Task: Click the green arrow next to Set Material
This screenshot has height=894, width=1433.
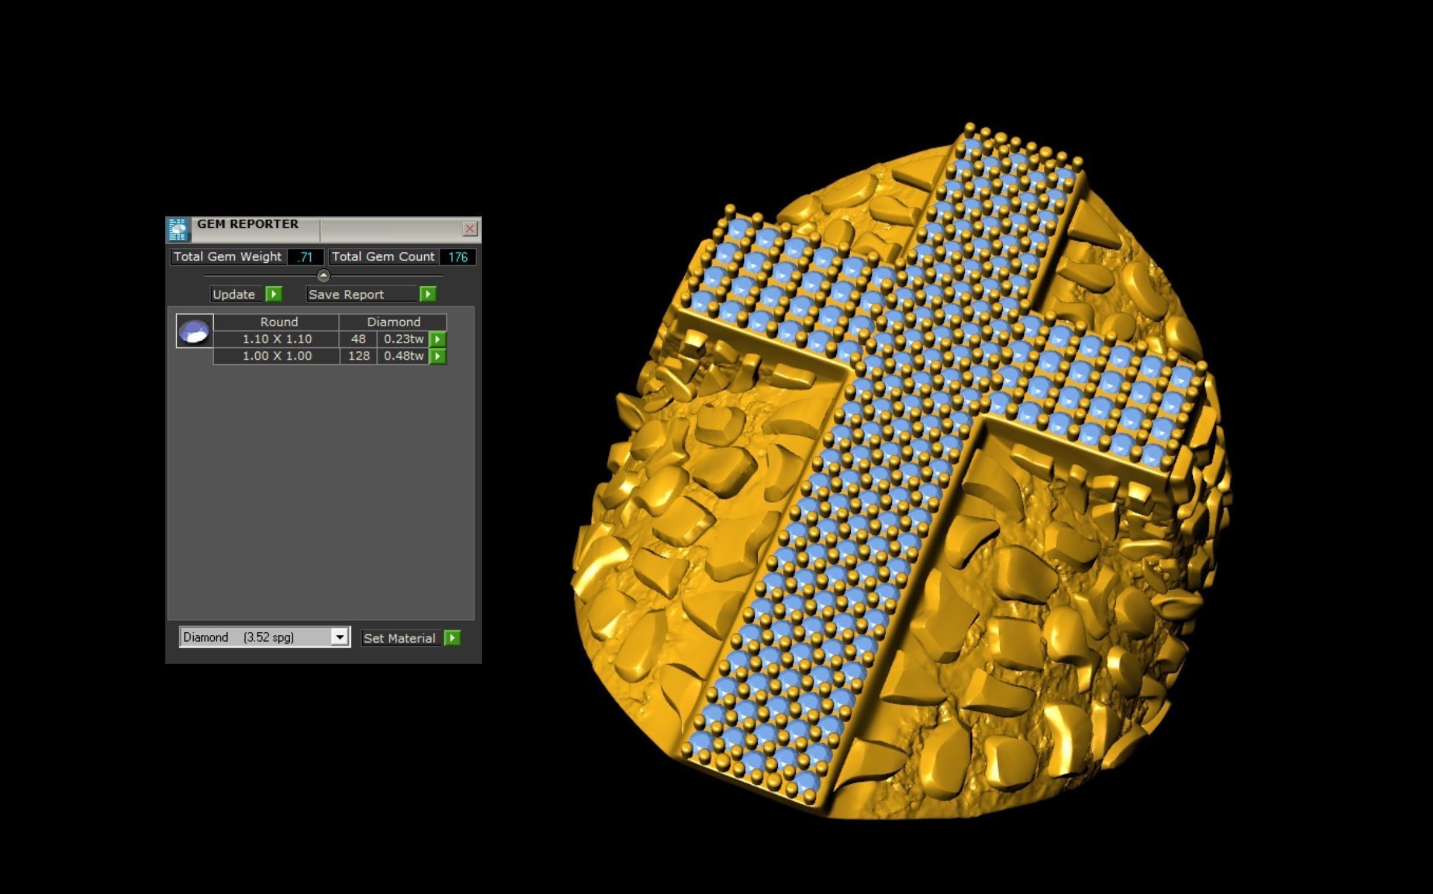Action: (453, 638)
